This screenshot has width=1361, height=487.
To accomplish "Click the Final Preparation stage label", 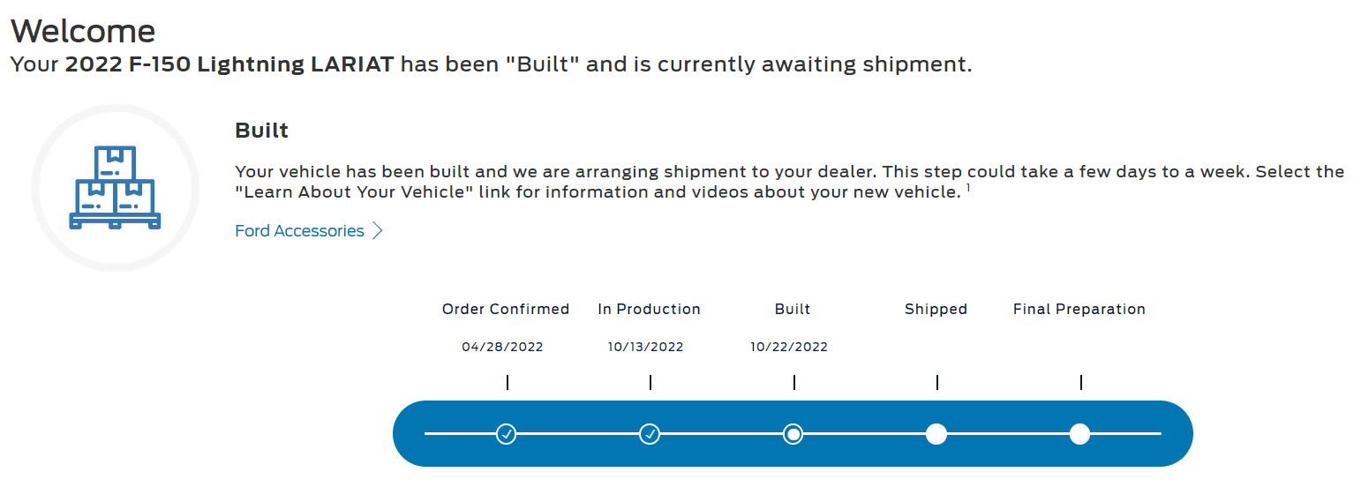I will 1079,310.
